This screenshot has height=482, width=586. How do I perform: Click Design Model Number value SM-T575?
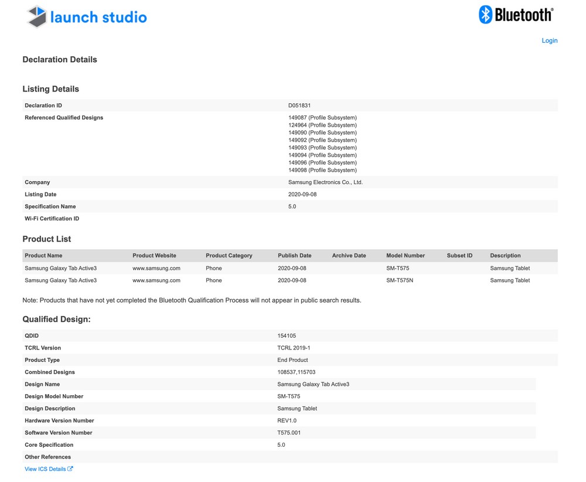[x=288, y=396]
